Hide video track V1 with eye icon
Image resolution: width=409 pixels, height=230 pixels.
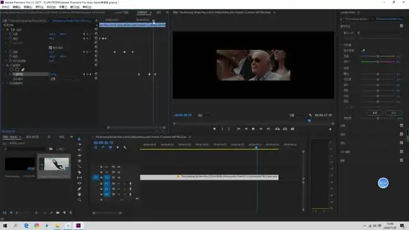(119, 178)
